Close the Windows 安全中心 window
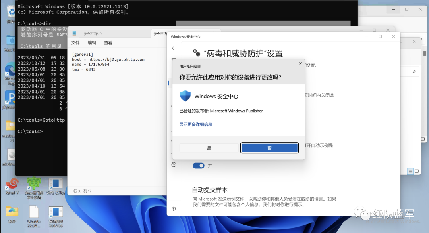Screen dimensions: 429x233 click(x=393, y=36)
